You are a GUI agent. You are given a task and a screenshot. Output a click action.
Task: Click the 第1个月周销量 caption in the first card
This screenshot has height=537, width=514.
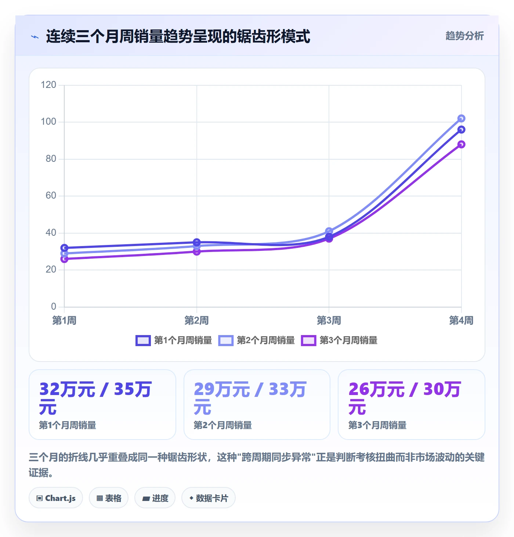[x=68, y=425]
